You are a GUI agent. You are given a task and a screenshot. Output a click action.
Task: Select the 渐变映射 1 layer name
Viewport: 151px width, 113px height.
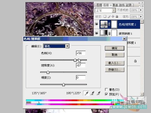click(125, 34)
